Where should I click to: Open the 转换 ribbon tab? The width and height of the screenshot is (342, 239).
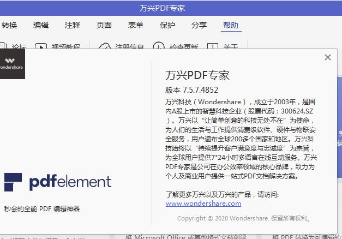pos(9,25)
